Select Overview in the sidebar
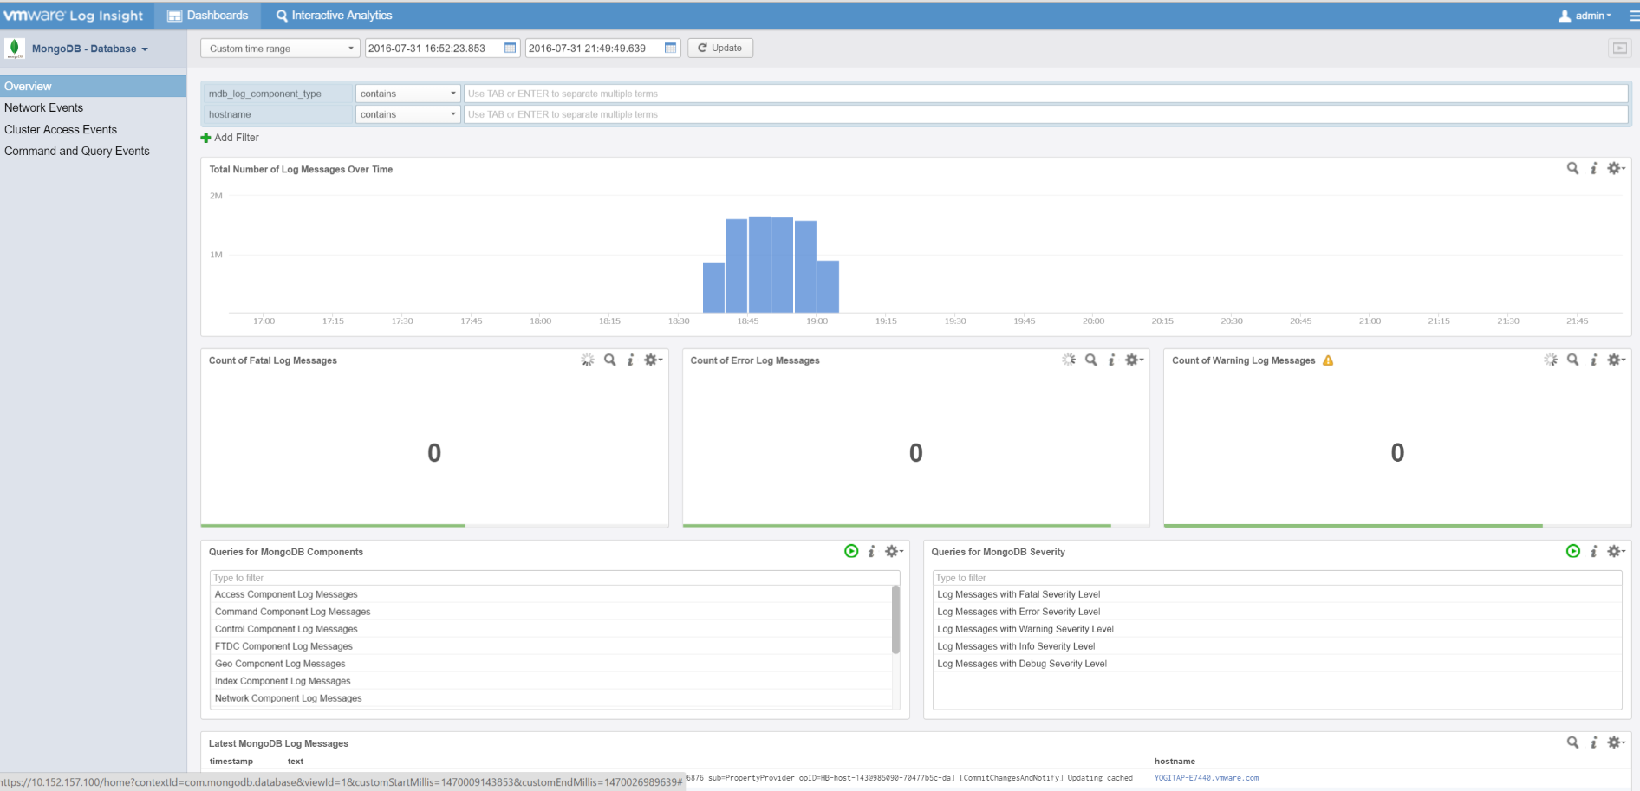This screenshot has height=791, width=1640. 93,86
